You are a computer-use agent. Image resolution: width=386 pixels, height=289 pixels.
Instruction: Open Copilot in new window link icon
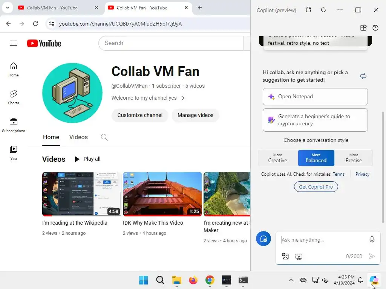tap(308, 10)
